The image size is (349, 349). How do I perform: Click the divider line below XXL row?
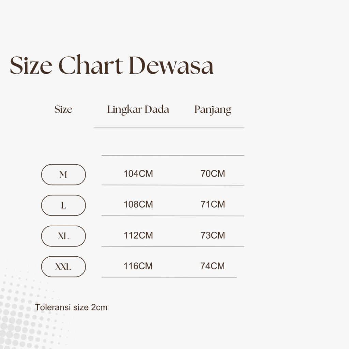click(169, 277)
